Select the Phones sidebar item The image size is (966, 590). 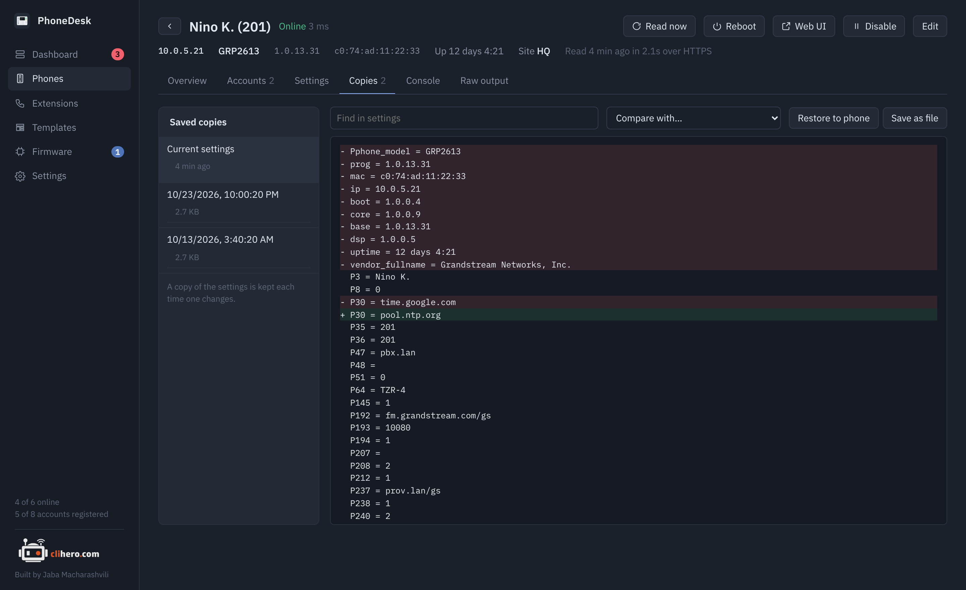point(69,79)
